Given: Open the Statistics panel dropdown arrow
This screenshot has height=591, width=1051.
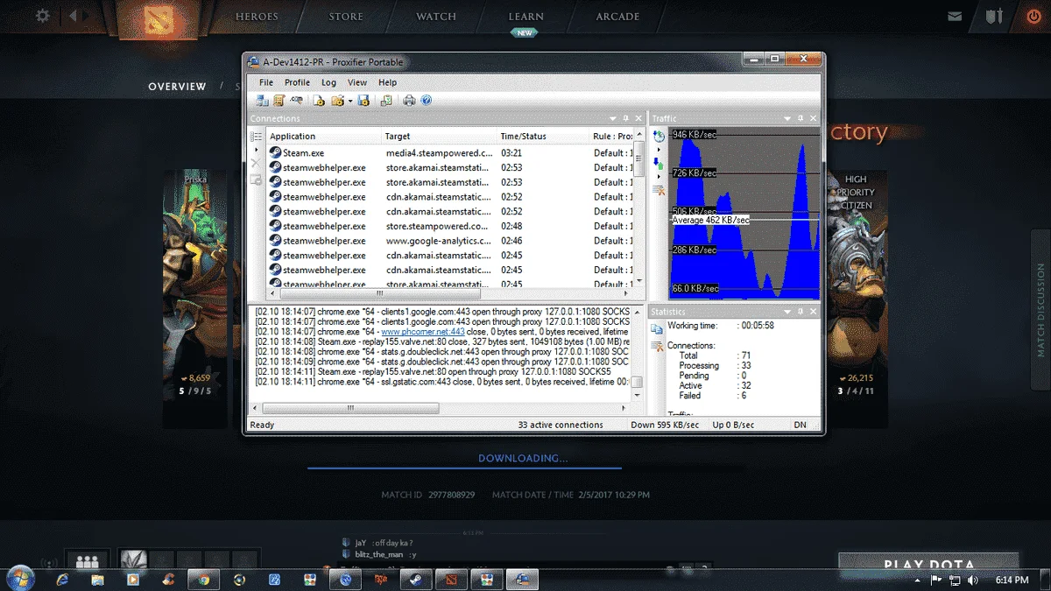Looking at the screenshot, I should coord(787,312).
